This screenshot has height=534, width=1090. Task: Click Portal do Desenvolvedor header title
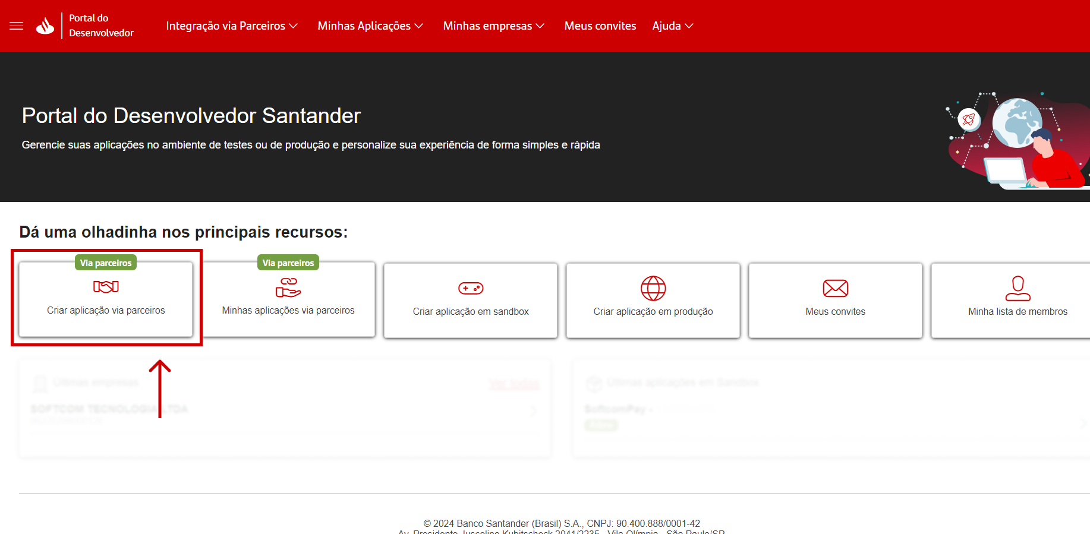[101, 26]
